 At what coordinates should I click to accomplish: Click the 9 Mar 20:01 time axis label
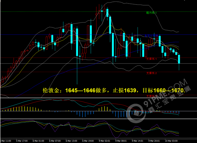tap(154, 141)
